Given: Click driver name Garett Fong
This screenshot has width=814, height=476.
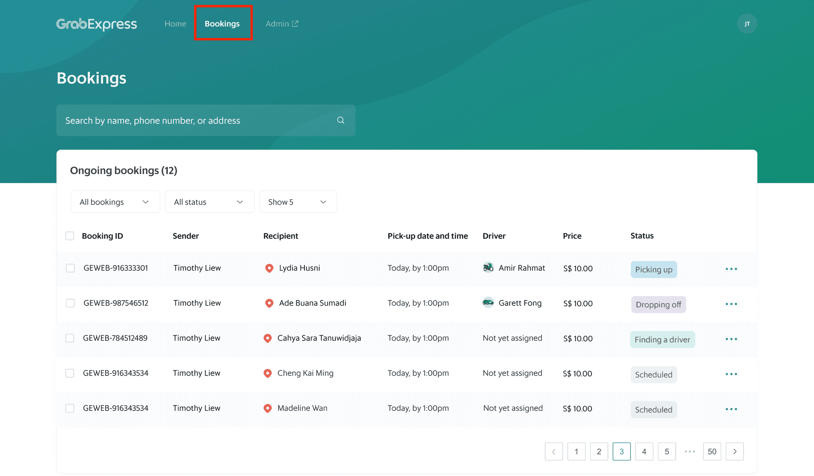Looking at the screenshot, I should pos(520,303).
